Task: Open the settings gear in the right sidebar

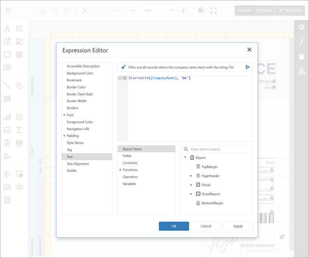Action: click(301, 27)
